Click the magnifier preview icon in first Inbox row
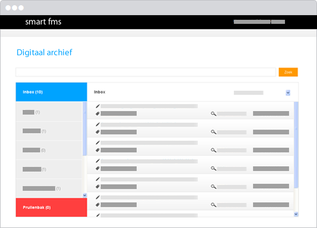Screen dimensions: 317x228 tap(213, 114)
